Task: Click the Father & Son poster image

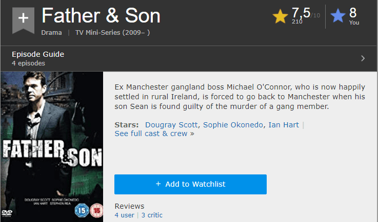Action: pyautogui.click(x=52, y=146)
